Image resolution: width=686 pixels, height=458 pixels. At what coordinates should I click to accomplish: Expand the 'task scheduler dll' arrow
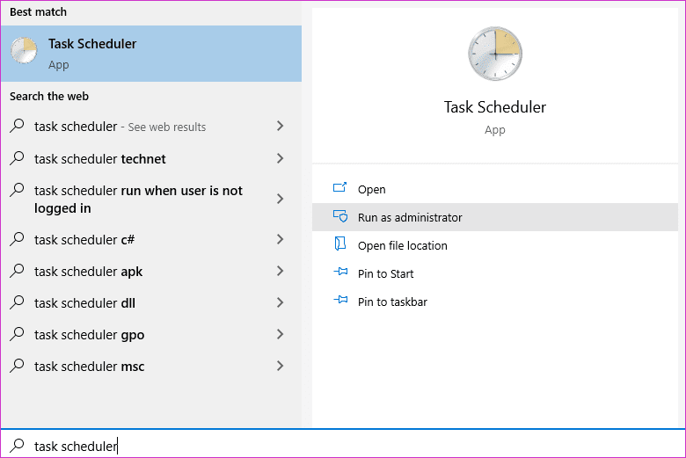280,302
